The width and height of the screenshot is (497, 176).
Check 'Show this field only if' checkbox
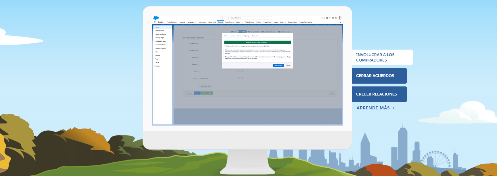click(225, 46)
